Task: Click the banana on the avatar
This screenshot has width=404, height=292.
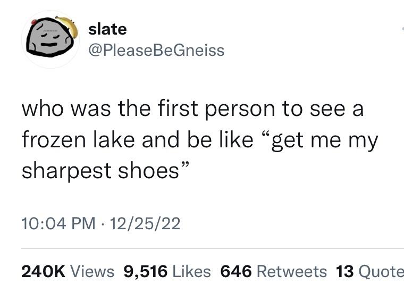Action: 69,24
